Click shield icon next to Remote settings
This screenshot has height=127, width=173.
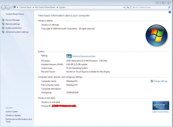point(3,24)
